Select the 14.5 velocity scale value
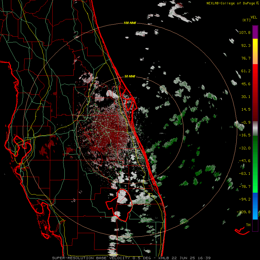The height and width of the screenshot is (260, 260). pyautogui.click(x=246, y=109)
